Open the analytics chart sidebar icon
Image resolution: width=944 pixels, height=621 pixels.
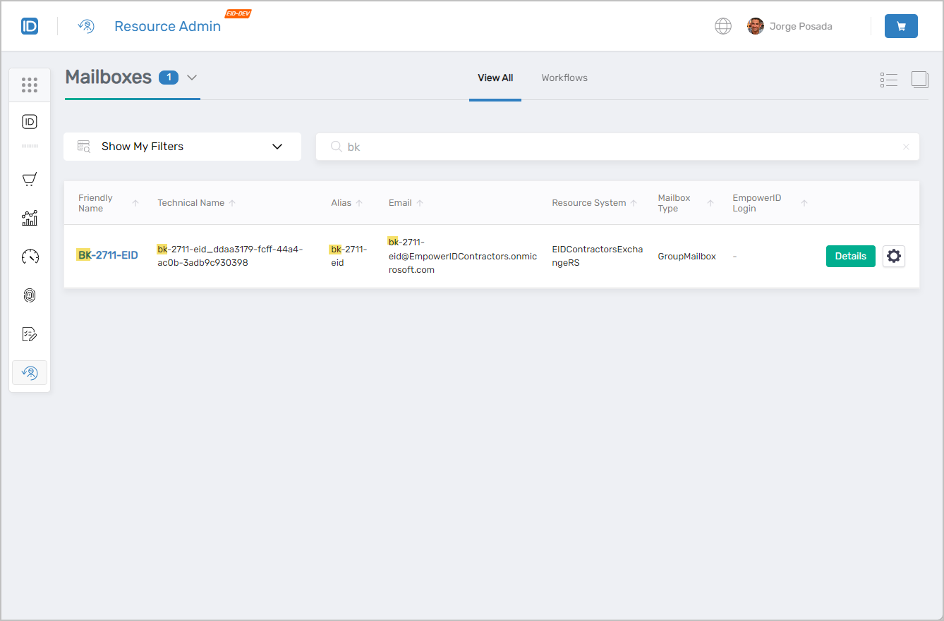[29, 218]
